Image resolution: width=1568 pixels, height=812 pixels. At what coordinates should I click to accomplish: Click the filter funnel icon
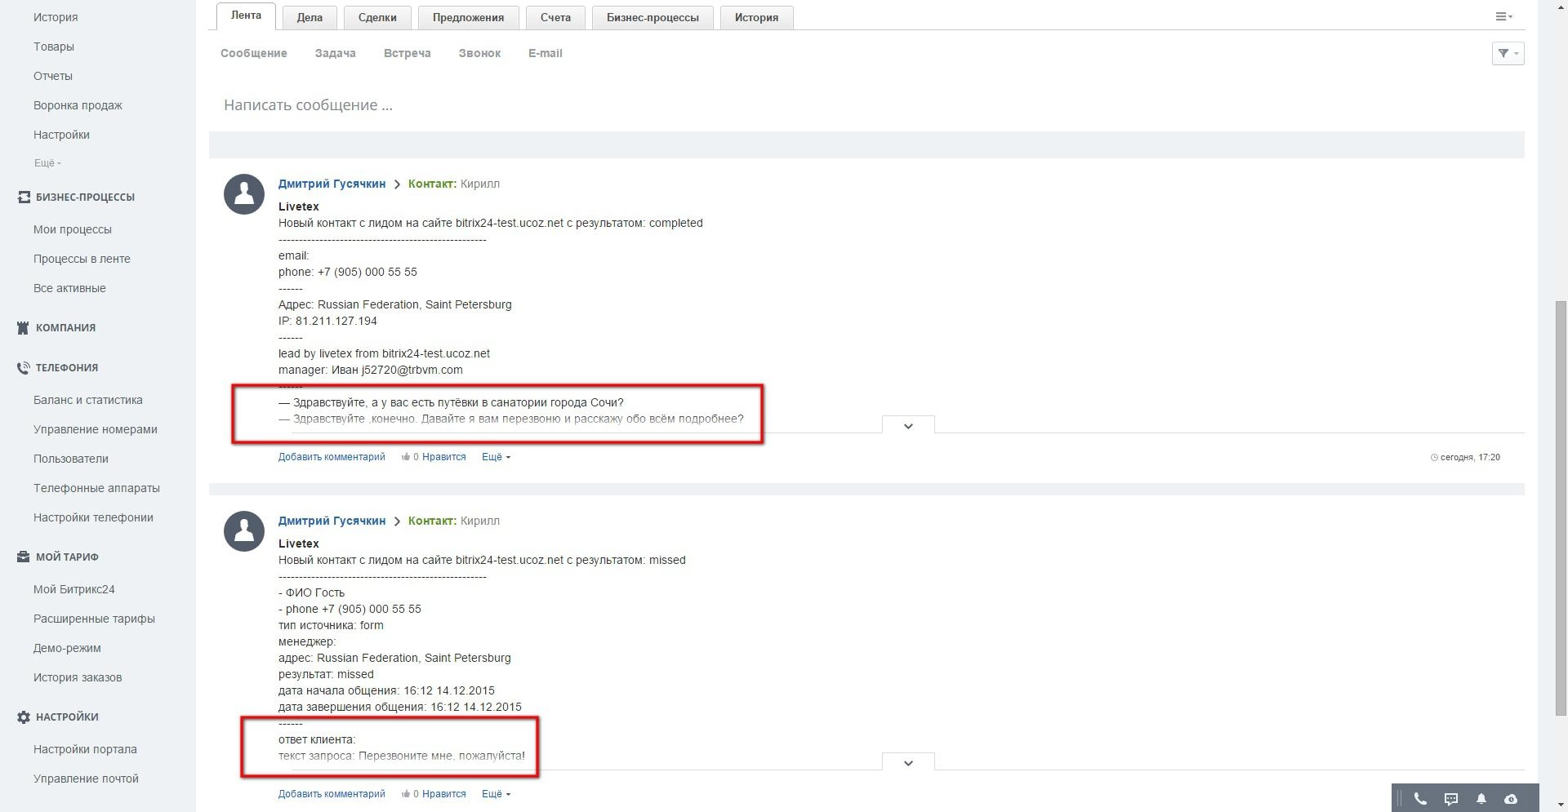tap(1507, 53)
